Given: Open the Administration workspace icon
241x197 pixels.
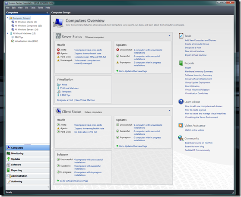Looking at the screenshot, I should coord(8,176).
